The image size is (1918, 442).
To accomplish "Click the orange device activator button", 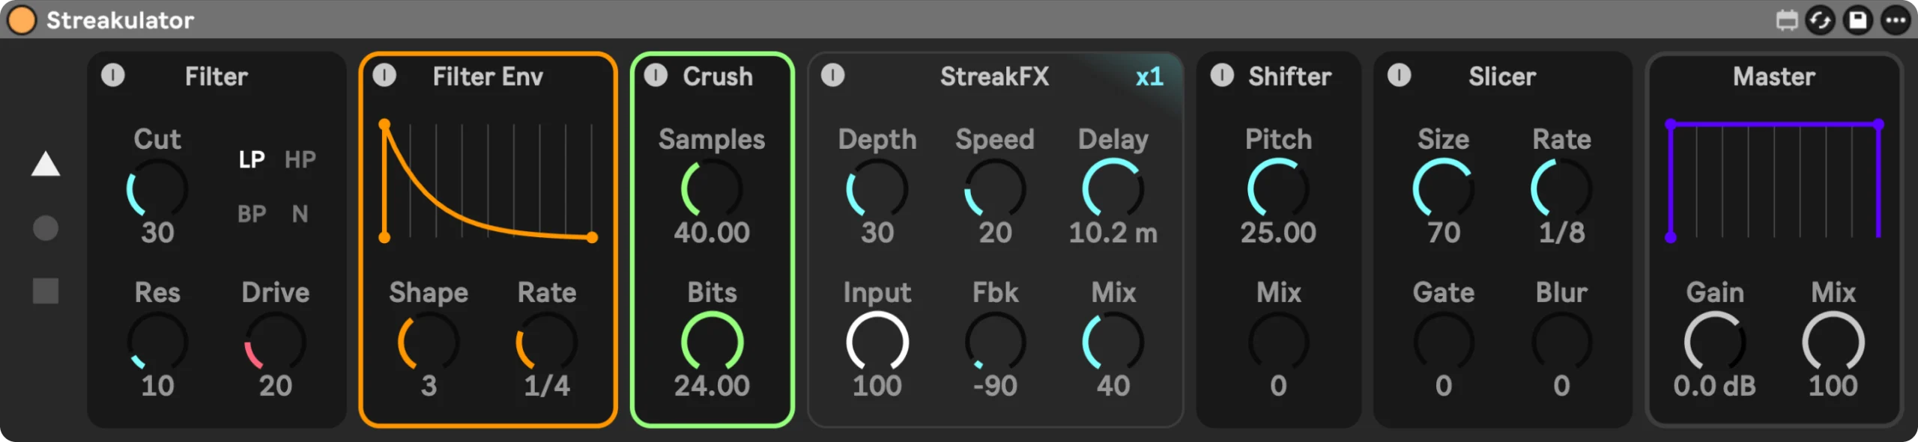I will 22,20.
